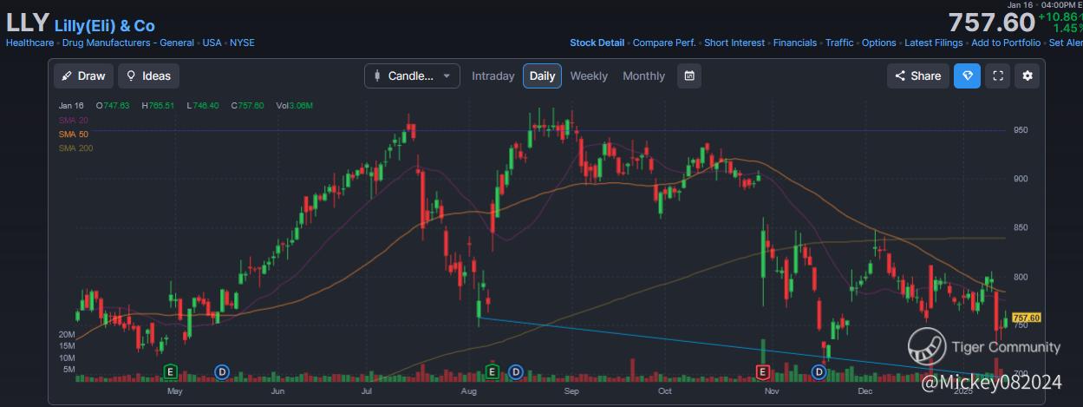The height and width of the screenshot is (407, 1083).
Task: Switch to Monthly timeframe
Action: (643, 75)
